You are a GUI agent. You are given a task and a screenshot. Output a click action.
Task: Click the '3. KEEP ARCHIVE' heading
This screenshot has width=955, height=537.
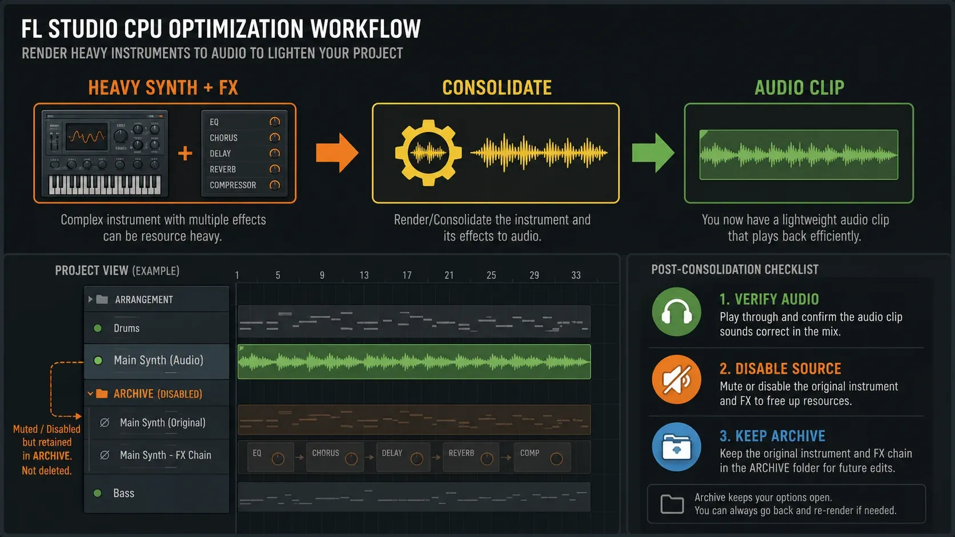click(772, 436)
